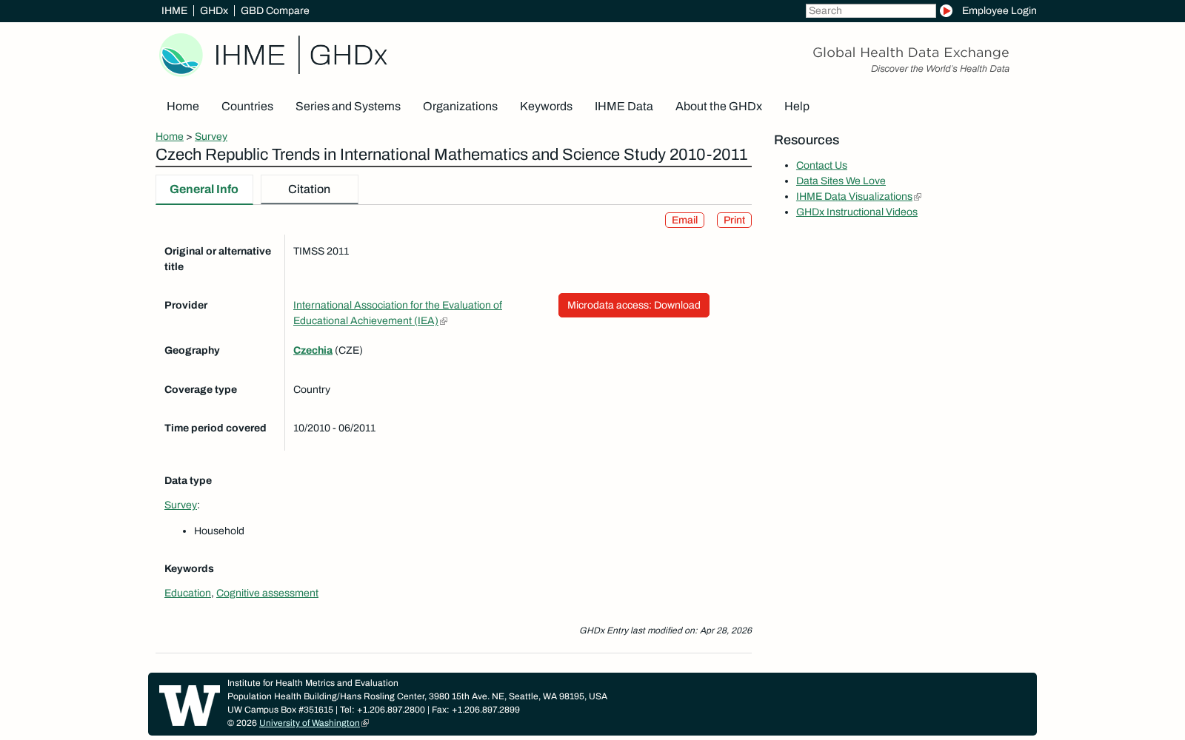Screen dimensions: 1185x740
Task: Open the Cognitive assessment keyword link
Action: tap(267, 593)
